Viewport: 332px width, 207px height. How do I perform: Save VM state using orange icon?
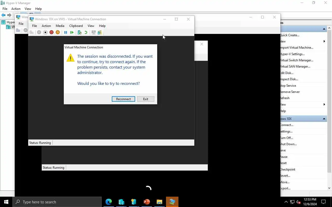tap(58, 32)
